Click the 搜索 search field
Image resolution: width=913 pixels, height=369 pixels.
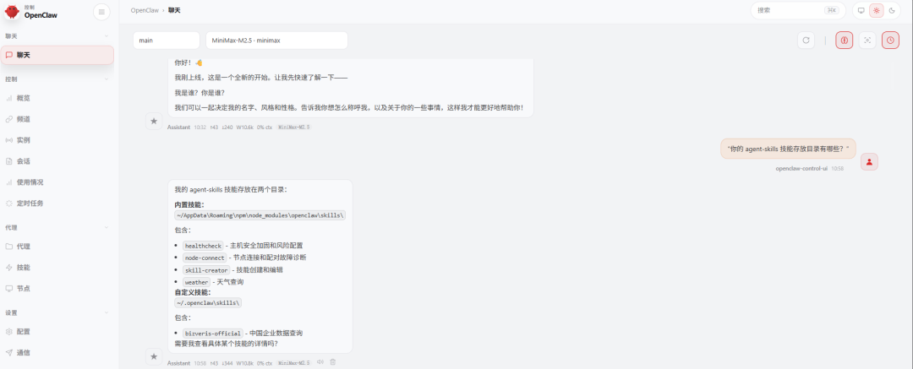(798, 10)
